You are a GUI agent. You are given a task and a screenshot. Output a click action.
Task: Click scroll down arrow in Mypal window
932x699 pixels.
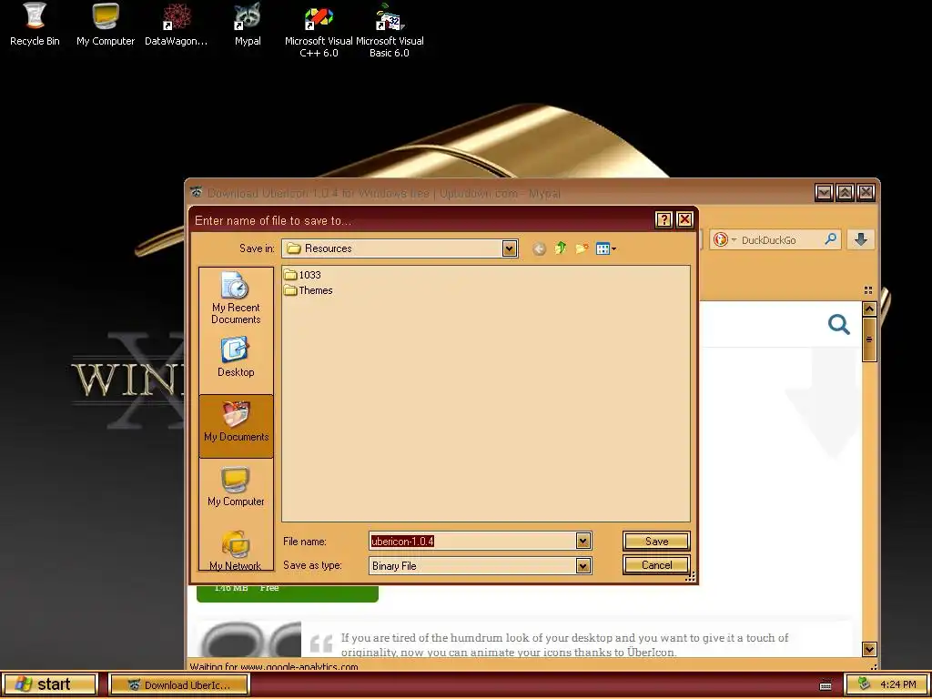pos(869,649)
